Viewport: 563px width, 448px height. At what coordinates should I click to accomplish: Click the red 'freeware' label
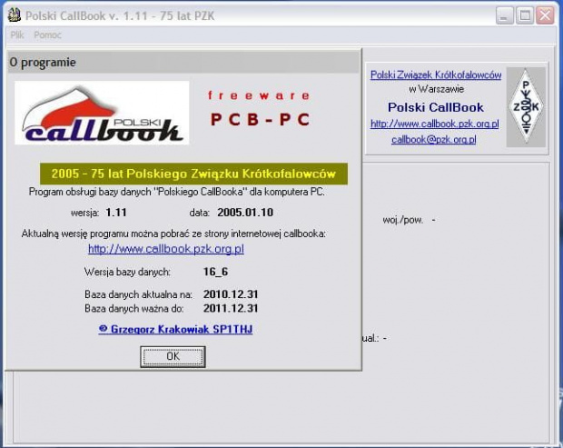pos(259,95)
